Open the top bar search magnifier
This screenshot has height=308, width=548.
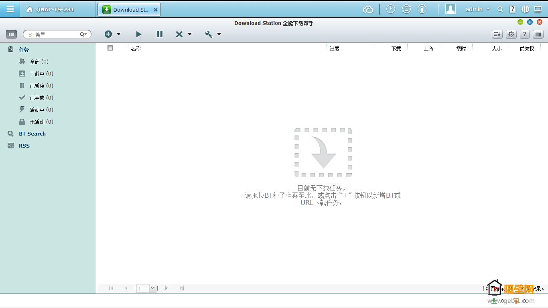500,10
